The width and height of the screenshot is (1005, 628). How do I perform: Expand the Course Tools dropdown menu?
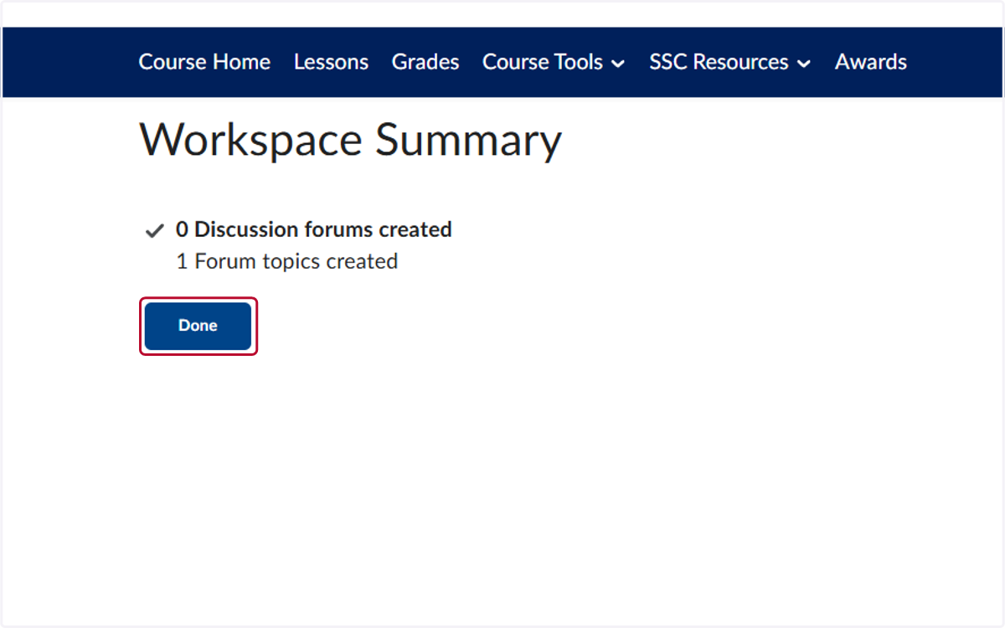coord(554,62)
